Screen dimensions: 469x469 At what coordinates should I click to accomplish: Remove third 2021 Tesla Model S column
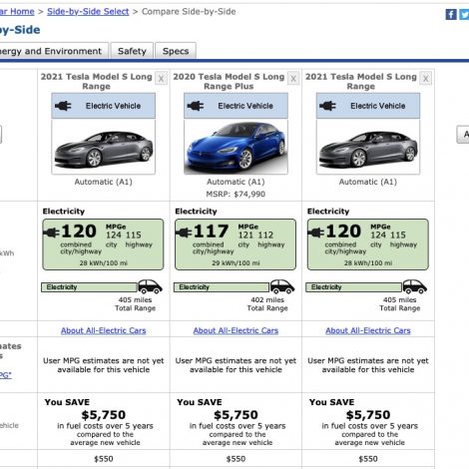425,79
